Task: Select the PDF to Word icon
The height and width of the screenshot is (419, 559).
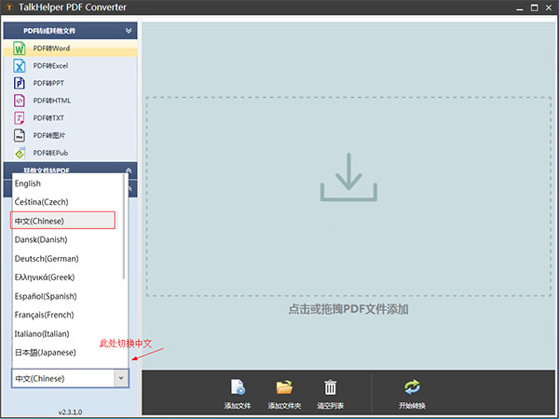Action: pyautogui.click(x=20, y=48)
